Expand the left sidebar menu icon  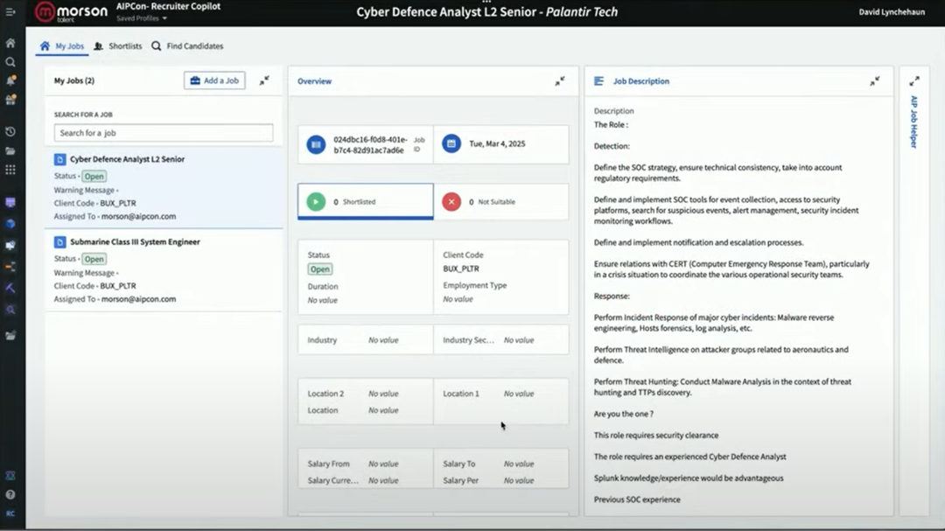10,12
